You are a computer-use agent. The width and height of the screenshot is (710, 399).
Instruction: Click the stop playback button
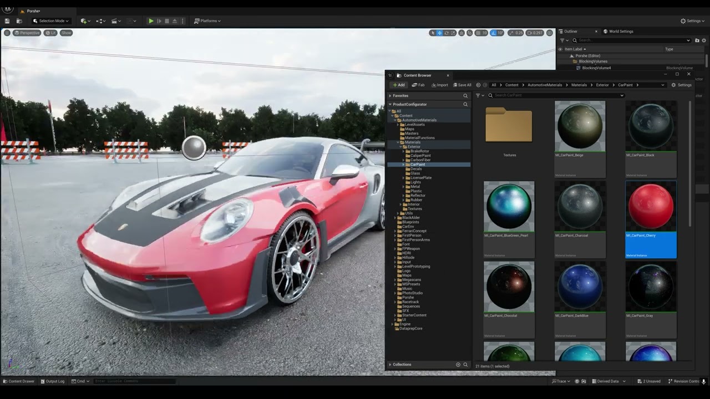click(x=167, y=21)
